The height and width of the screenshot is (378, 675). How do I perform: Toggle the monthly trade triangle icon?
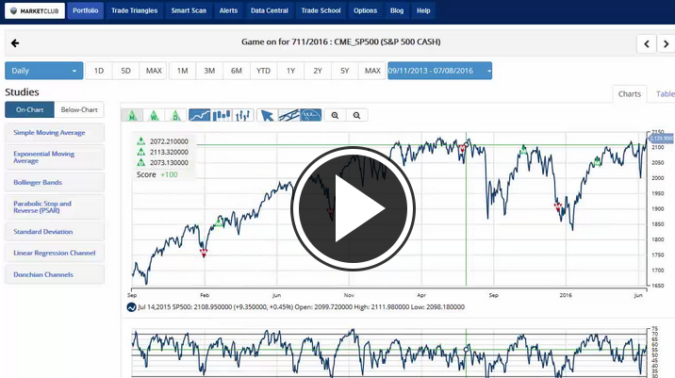132,116
